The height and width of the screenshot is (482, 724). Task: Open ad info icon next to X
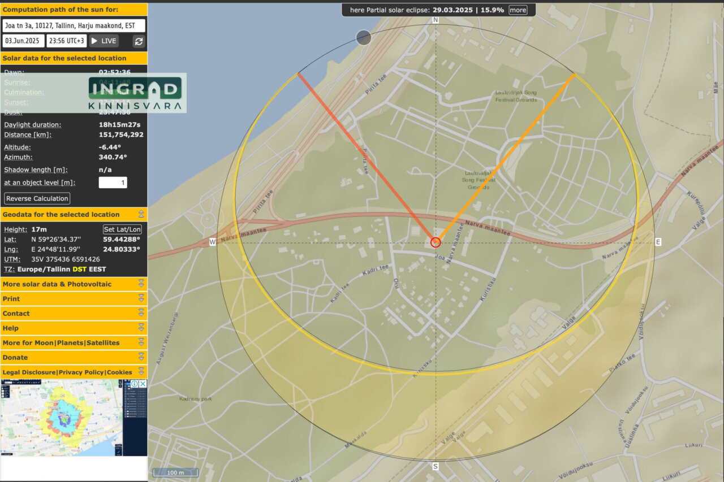pos(135,384)
